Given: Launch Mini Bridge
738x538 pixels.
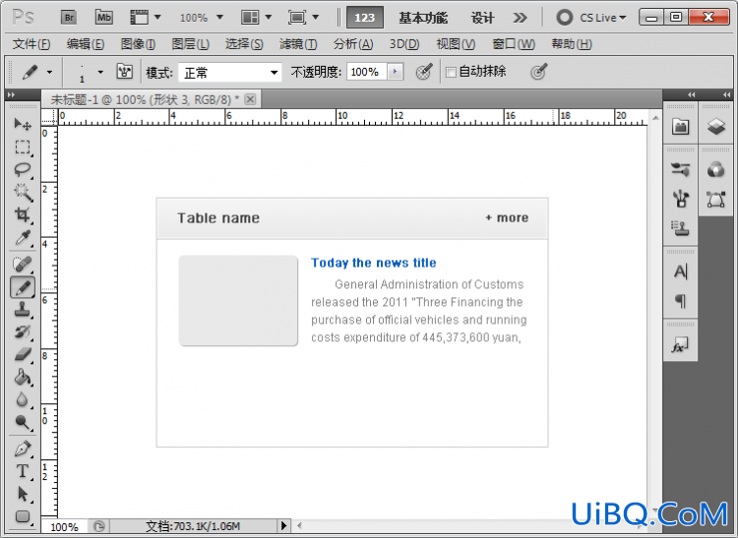Looking at the screenshot, I should (x=103, y=18).
